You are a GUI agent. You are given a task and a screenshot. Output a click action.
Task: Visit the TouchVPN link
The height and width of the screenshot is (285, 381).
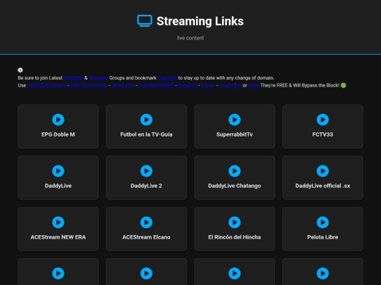(230, 85)
